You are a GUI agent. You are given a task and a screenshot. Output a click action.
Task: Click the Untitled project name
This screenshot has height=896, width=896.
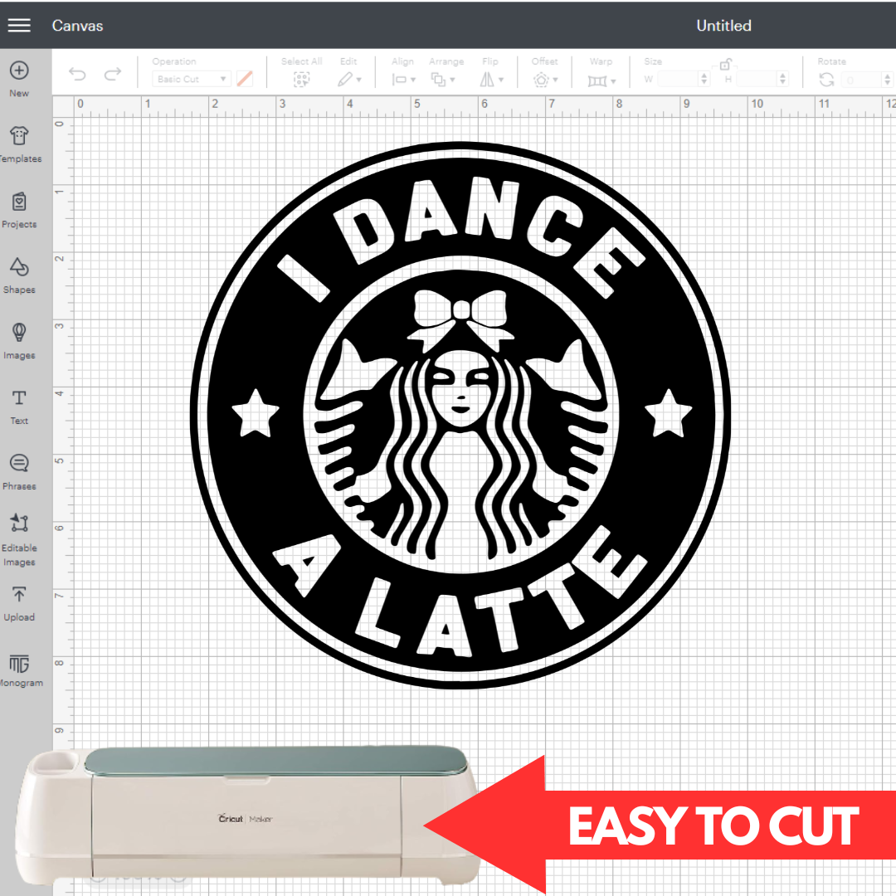click(x=723, y=26)
